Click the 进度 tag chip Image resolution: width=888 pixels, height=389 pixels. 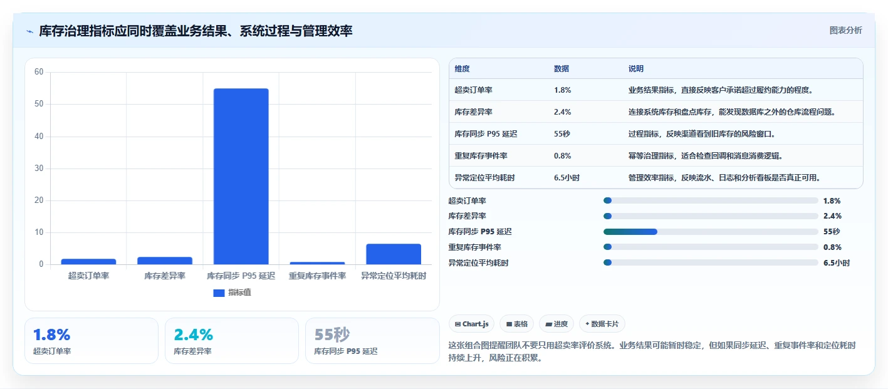pyautogui.click(x=556, y=324)
